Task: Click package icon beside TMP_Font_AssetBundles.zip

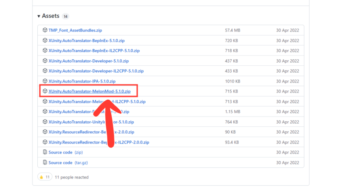Action: [x=45, y=30]
